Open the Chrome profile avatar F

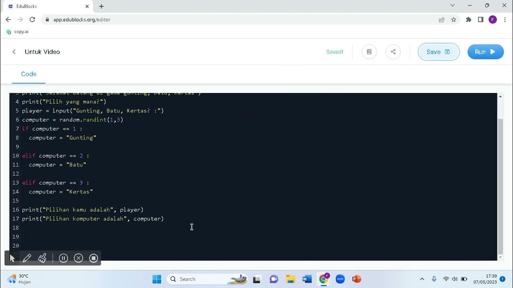coord(493,19)
